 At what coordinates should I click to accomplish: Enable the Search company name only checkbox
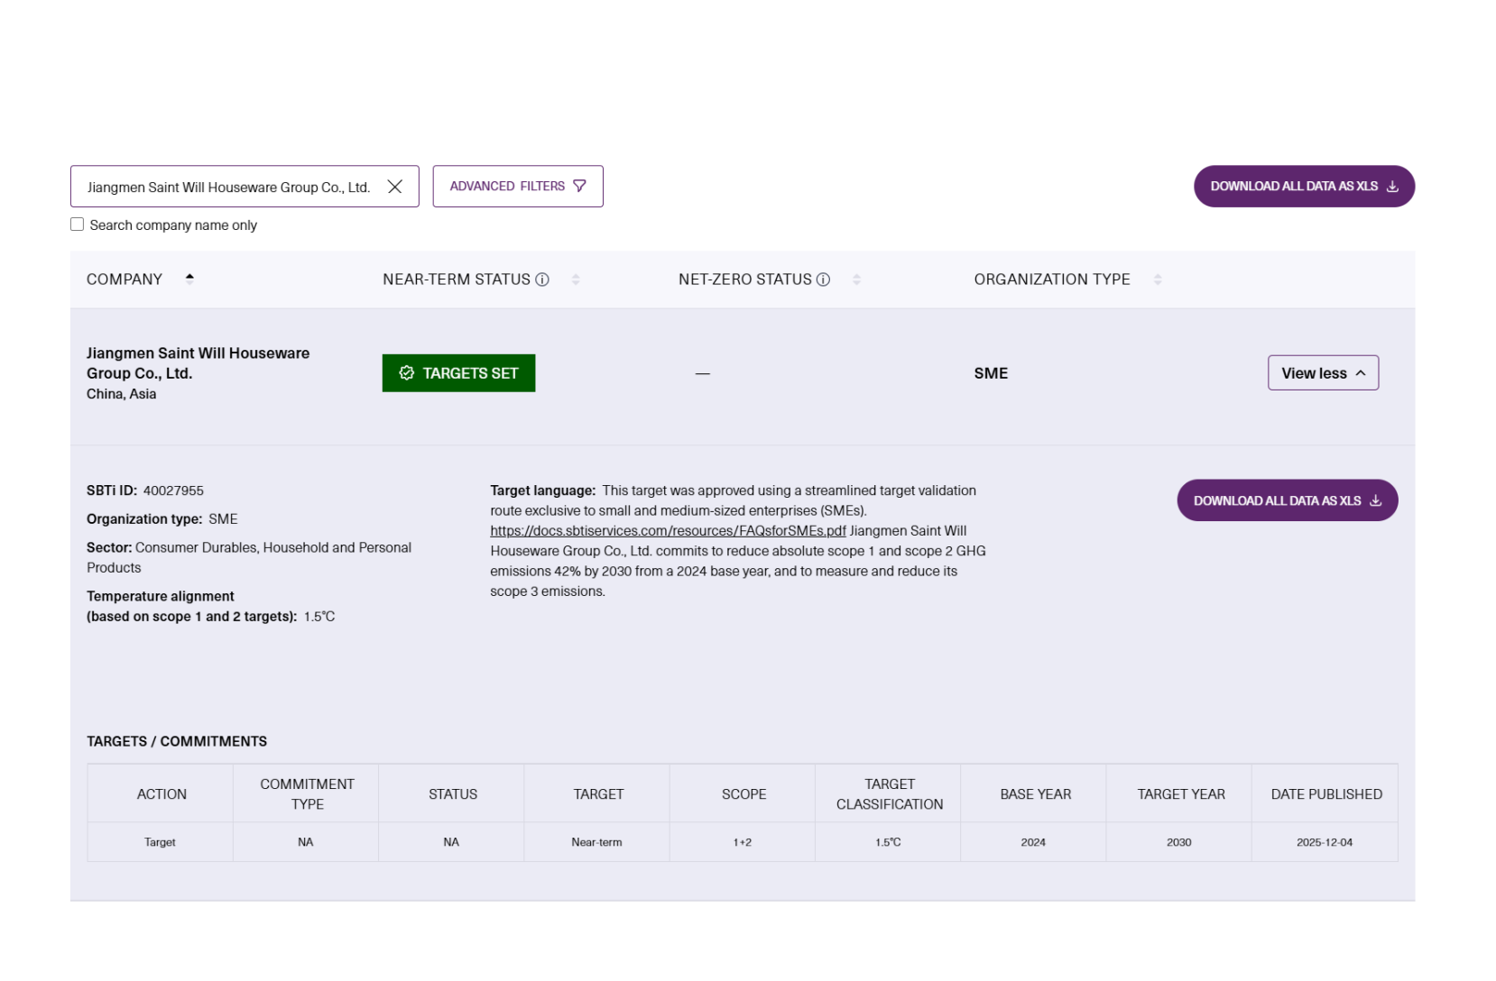tap(78, 225)
